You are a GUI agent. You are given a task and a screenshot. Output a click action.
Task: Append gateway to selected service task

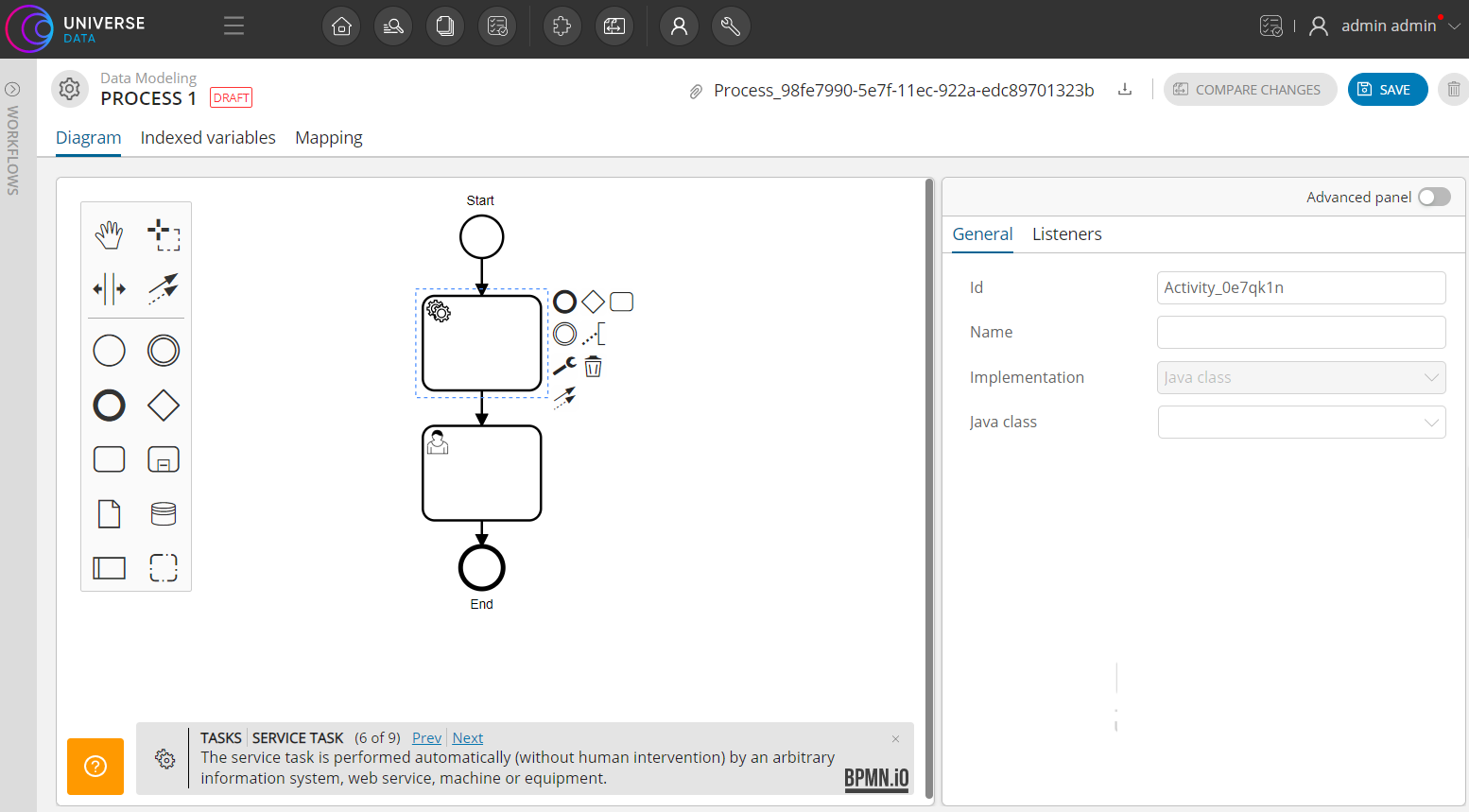tap(593, 302)
